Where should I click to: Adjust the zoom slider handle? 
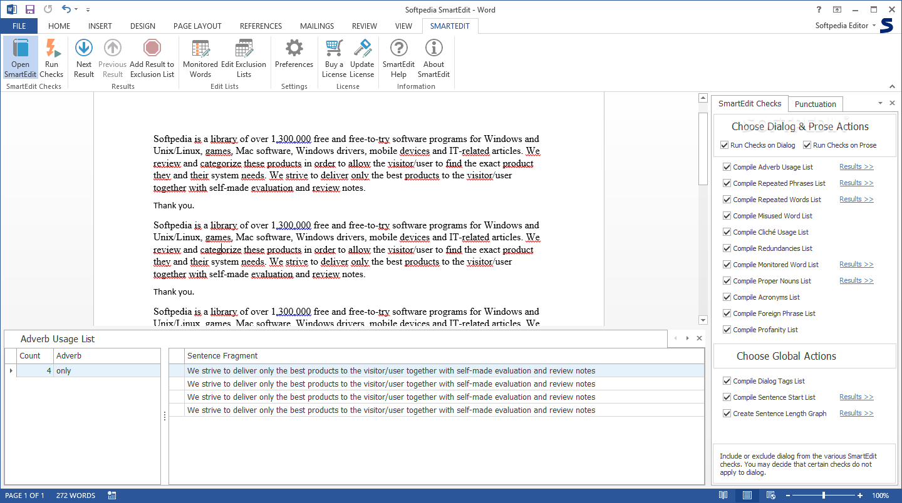pos(823,495)
